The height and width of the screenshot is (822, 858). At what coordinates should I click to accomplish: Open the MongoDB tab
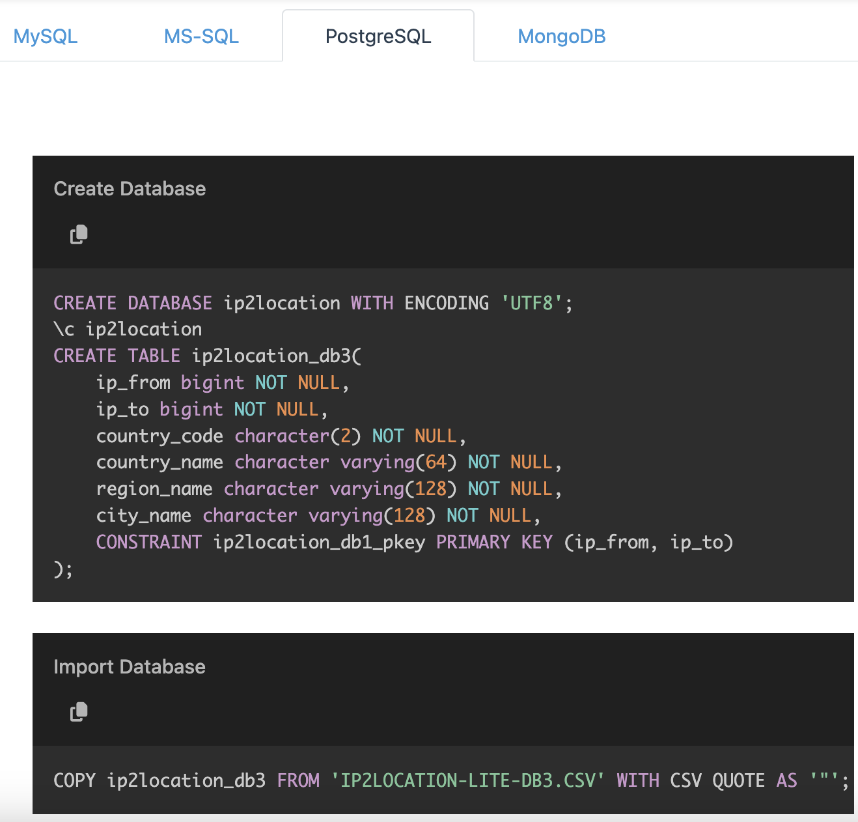coord(562,36)
